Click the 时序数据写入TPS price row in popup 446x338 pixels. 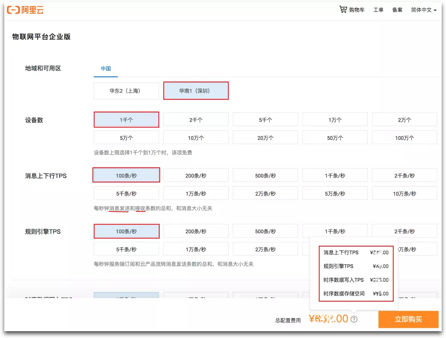[x=356, y=280]
